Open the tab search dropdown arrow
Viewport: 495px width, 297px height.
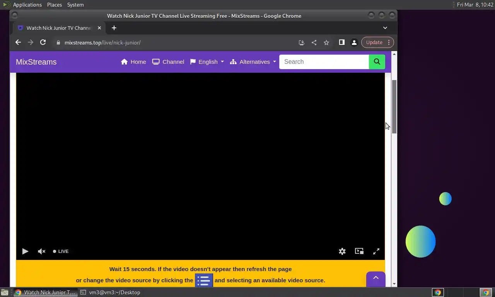[385, 28]
